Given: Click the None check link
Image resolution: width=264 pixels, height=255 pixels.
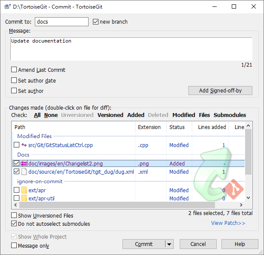Looking at the screenshot, I should (51, 115).
